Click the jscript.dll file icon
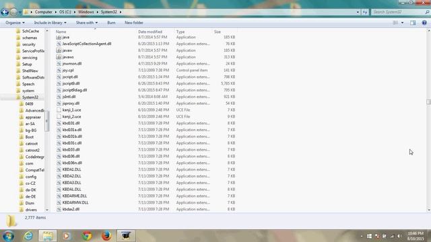The width and height of the screenshot is (431, 242). [59, 77]
